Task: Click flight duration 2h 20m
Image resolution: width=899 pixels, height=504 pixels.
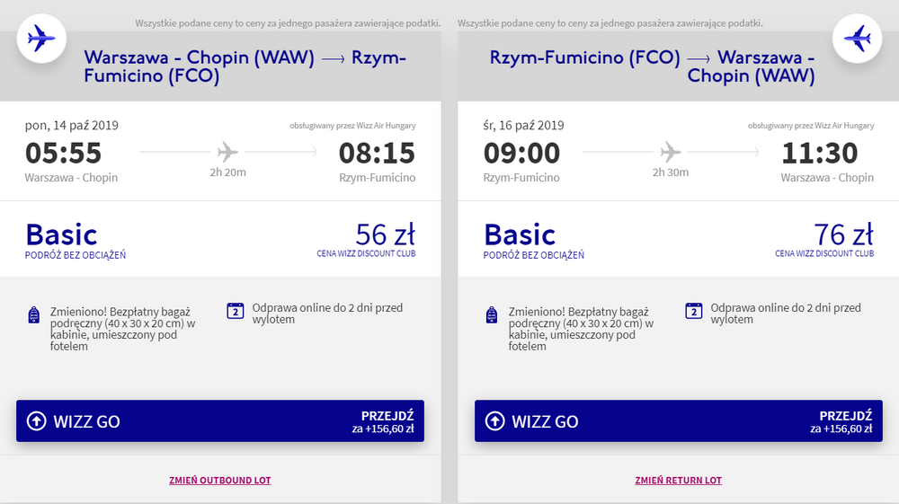Action: pyautogui.click(x=227, y=172)
